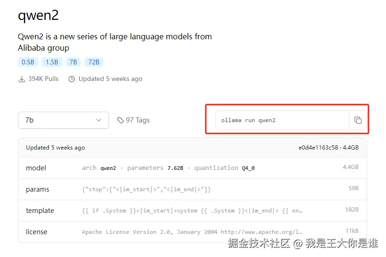
Task: Click the clock icon beside Updated 5 weeks ago
Action: pyautogui.click(x=72, y=79)
